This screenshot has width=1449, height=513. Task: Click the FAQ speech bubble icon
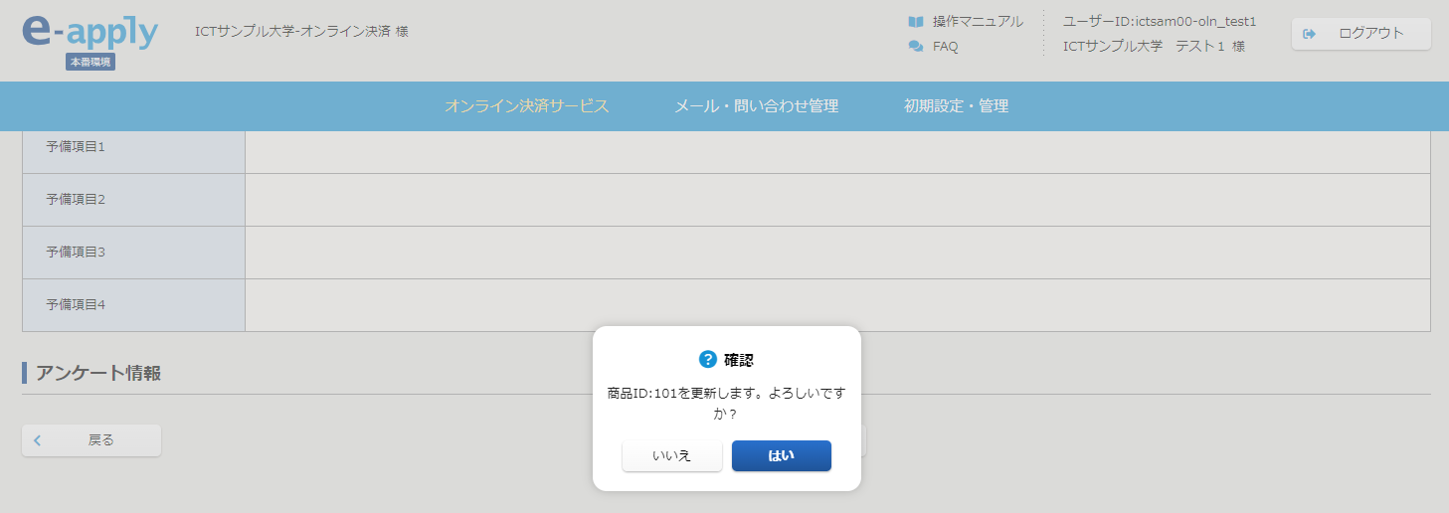tap(916, 47)
